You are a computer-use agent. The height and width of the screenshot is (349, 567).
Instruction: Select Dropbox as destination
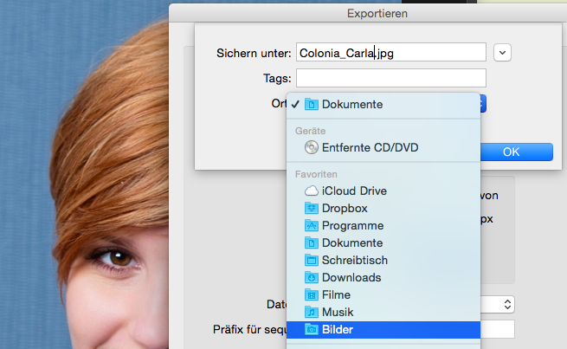pyautogui.click(x=383, y=208)
